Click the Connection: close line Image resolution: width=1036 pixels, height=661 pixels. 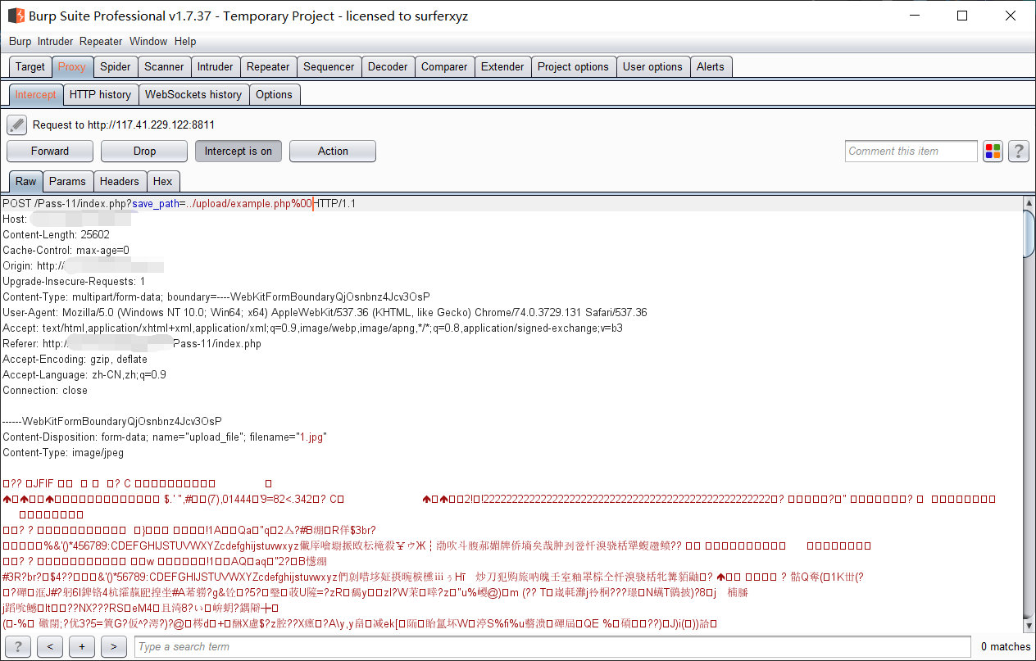point(45,390)
